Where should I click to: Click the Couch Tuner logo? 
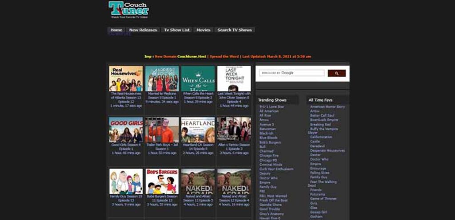128,10
